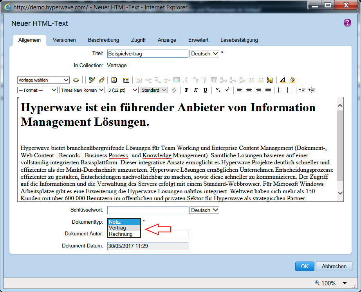This screenshot has width=361, height=292.
Task: Increase the paragraph indent
Action: [312, 90]
